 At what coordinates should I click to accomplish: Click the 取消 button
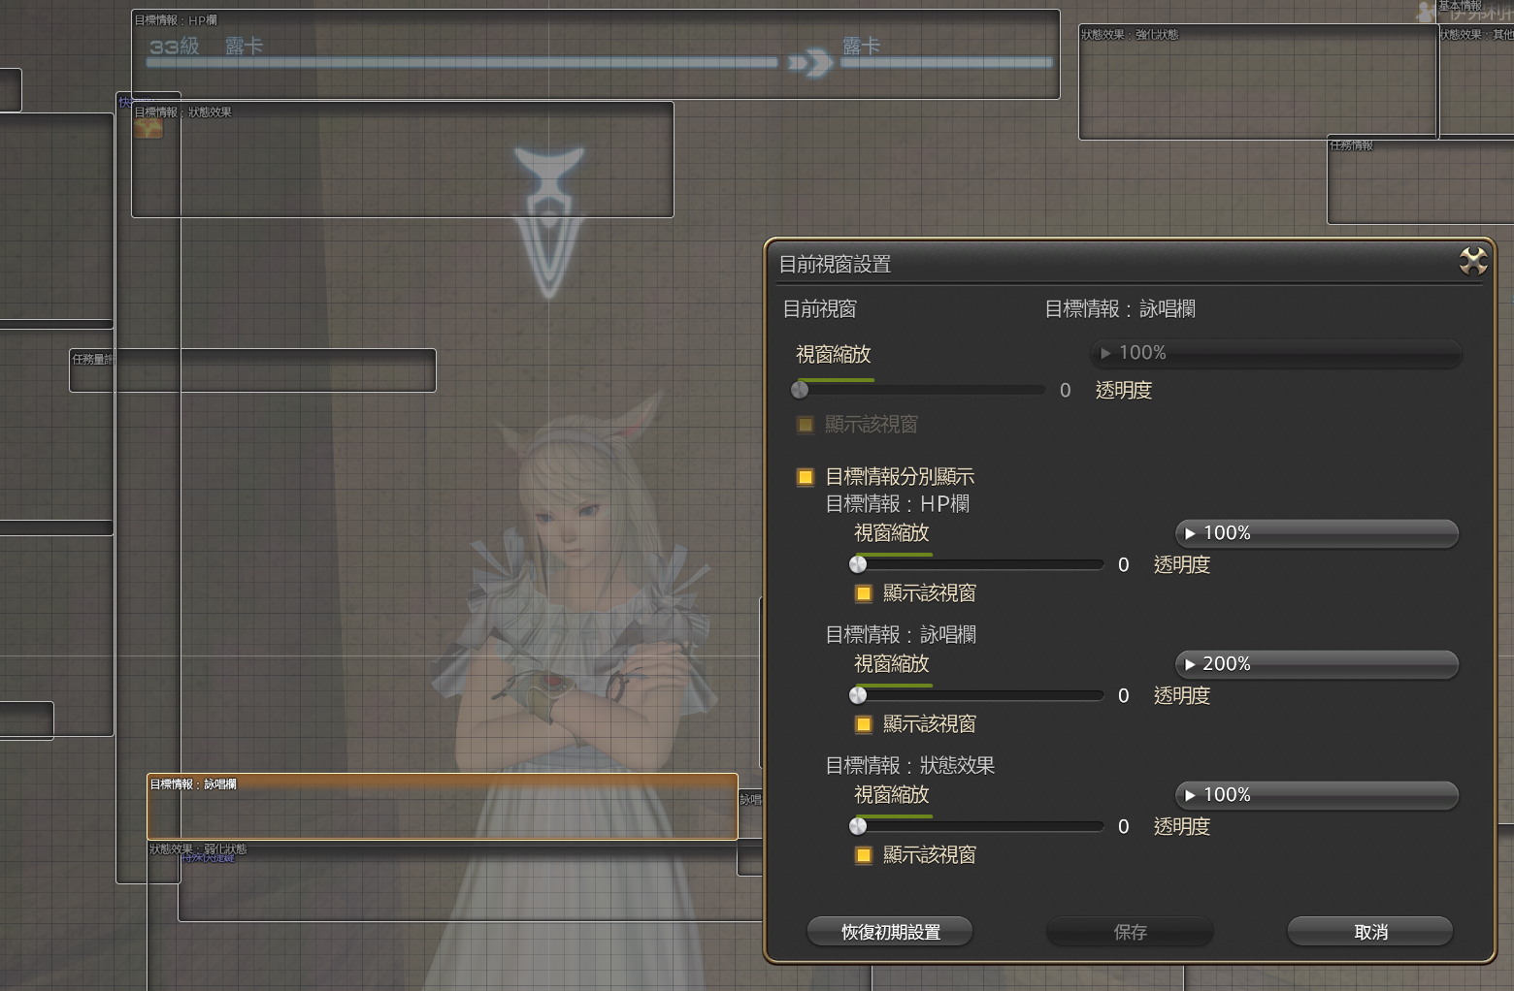point(1369,932)
